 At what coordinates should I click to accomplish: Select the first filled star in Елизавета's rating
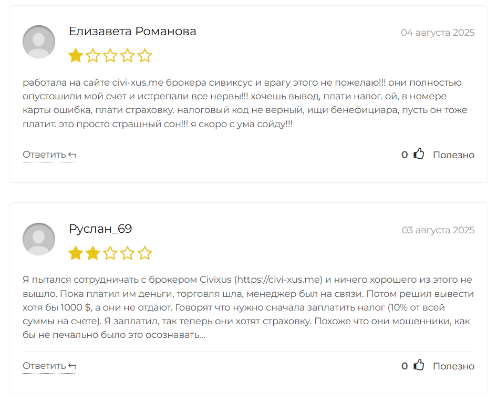click(x=76, y=55)
